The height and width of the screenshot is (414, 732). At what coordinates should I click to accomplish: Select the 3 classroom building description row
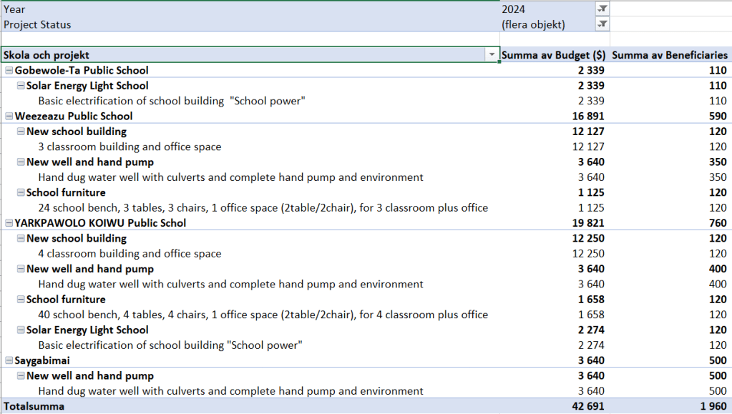pos(130,147)
